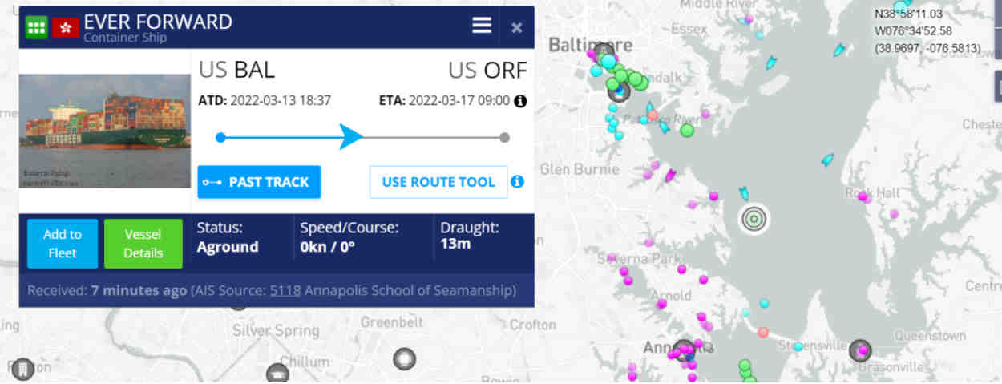Viewport: 1002px width, 384px height.
Task: Click the magenta vessel arrow near Glen Burnie
Action: click(670, 175)
